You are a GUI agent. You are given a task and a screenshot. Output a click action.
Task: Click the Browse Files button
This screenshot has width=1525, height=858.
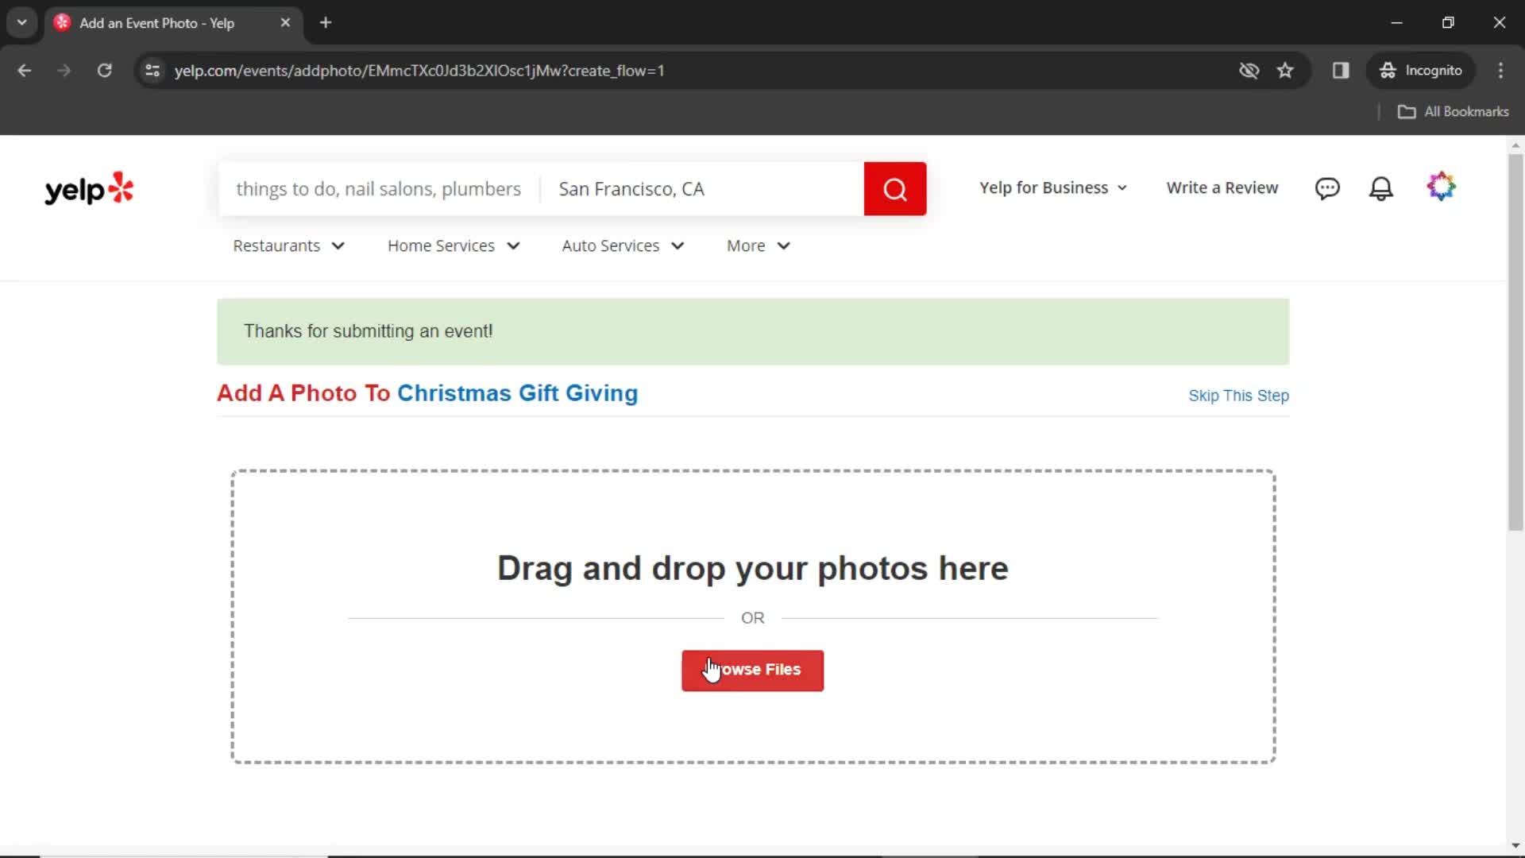752,670
